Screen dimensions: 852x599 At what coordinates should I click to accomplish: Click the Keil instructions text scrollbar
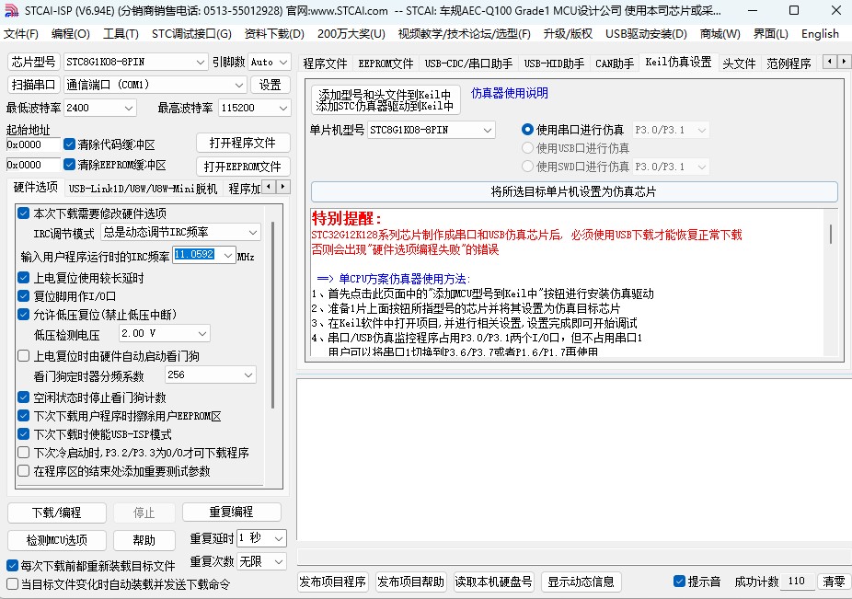pyautogui.click(x=831, y=233)
